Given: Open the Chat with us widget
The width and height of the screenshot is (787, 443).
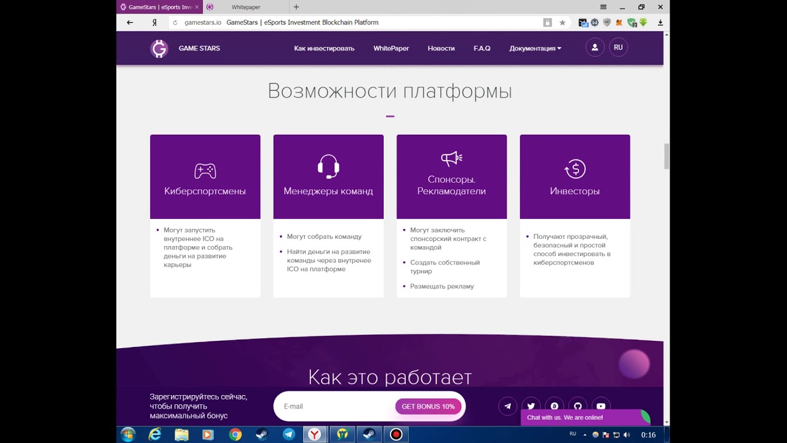Looking at the screenshot, I should tap(585, 417).
